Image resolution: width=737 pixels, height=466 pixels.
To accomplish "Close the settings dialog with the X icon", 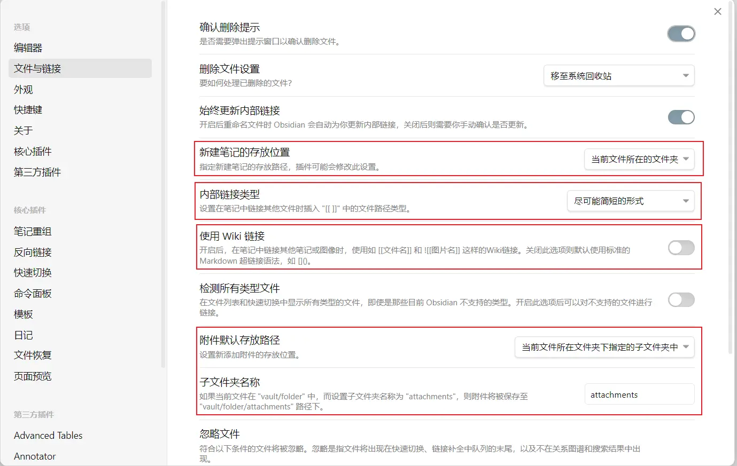I will [x=718, y=12].
